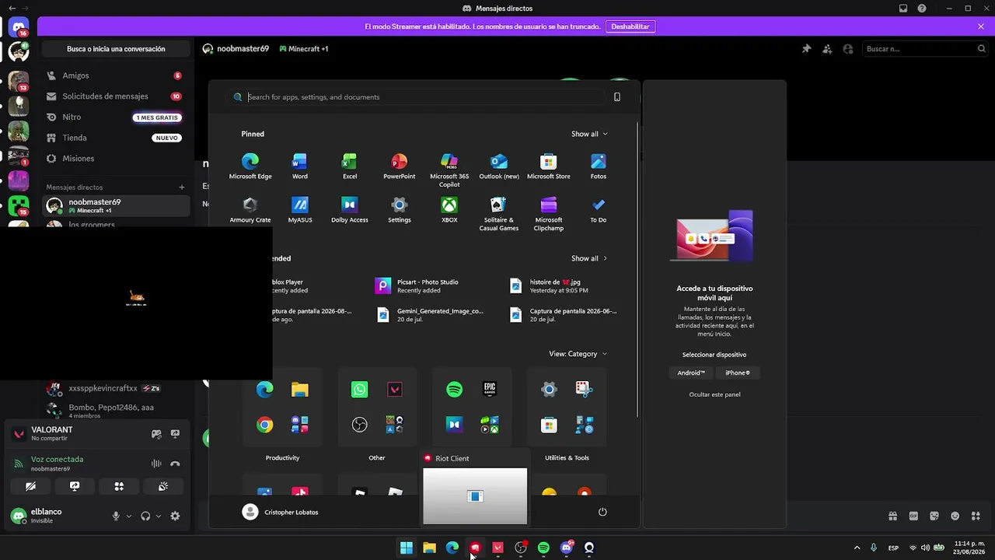Launch Microsoft Clipchamp
995x560 pixels.
point(549,214)
